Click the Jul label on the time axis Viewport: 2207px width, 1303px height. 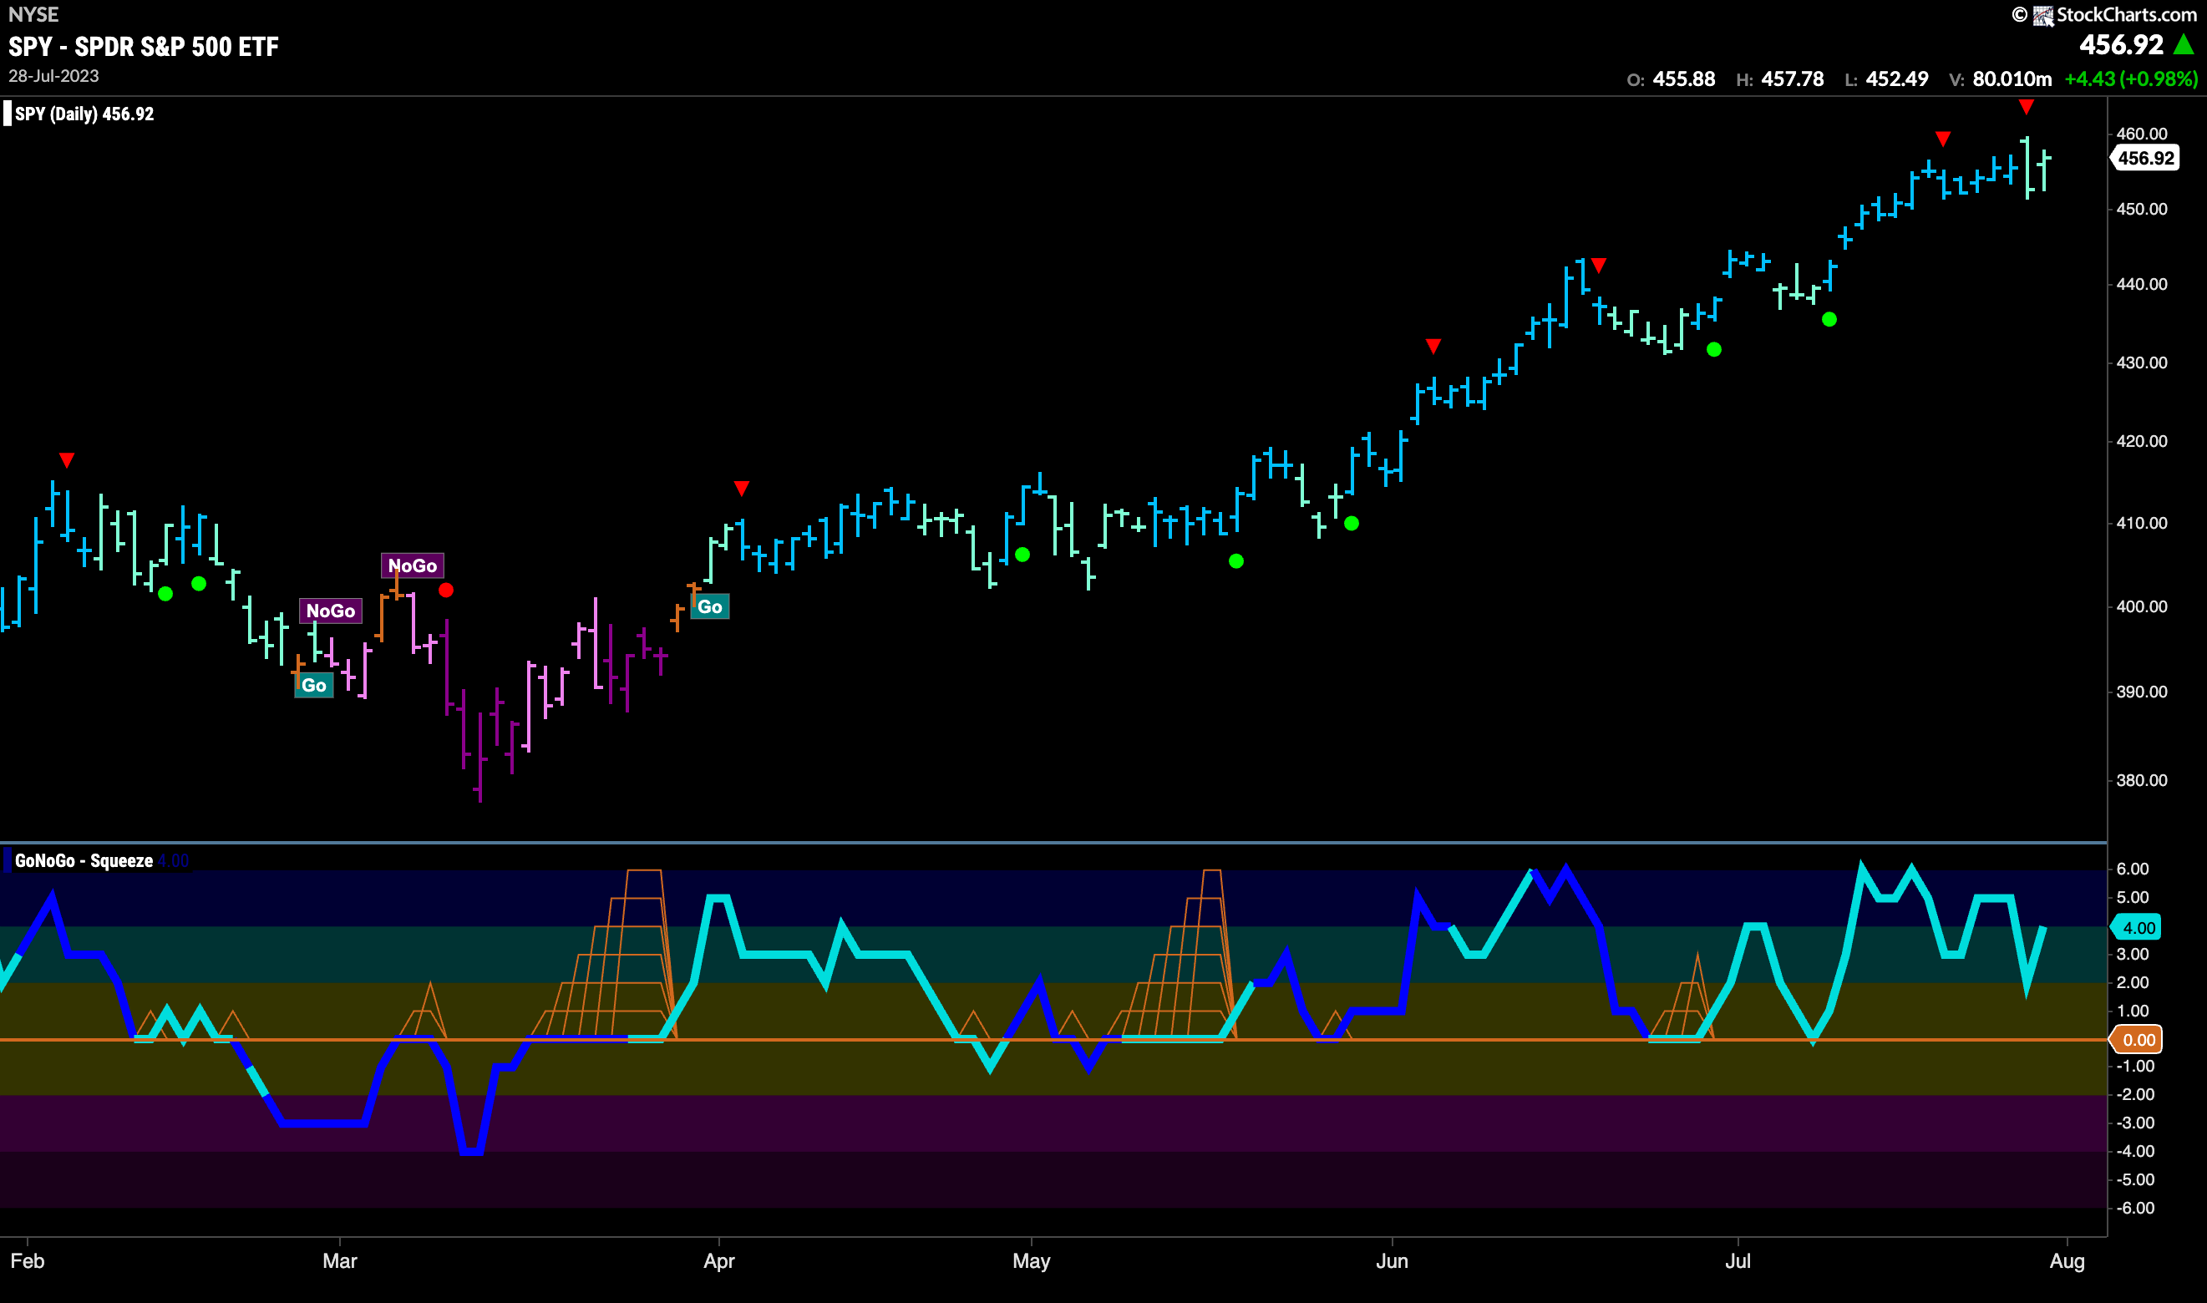[x=1738, y=1261]
